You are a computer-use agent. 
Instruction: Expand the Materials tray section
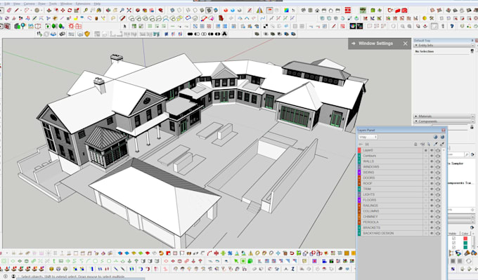[444, 116]
